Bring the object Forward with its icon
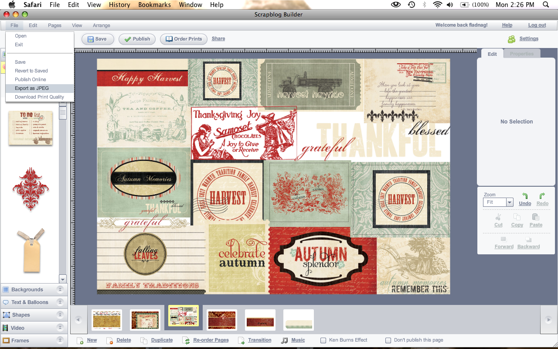Image resolution: width=558 pixels, height=349 pixels. 504,239
